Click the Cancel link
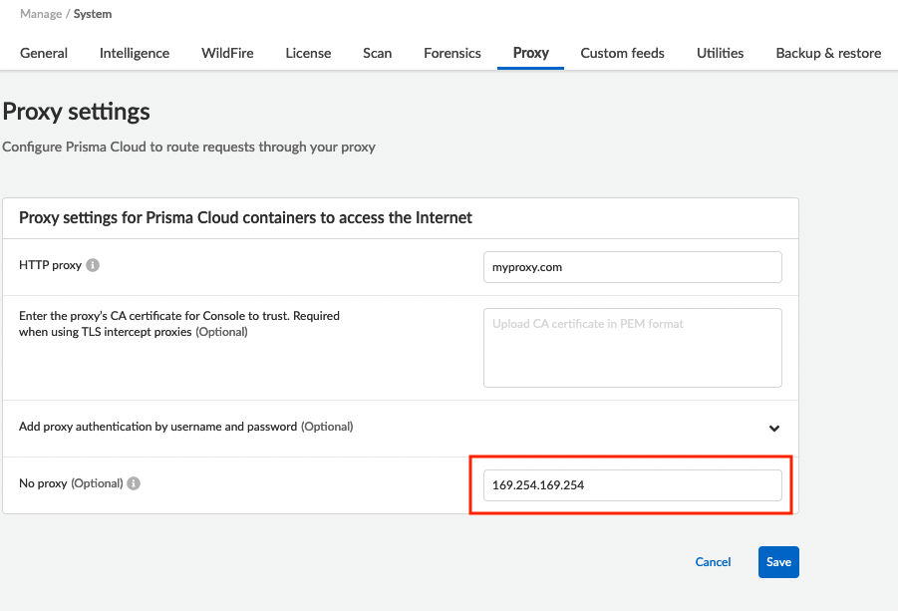Image resolution: width=898 pixels, height=611 pixels. 713,562
